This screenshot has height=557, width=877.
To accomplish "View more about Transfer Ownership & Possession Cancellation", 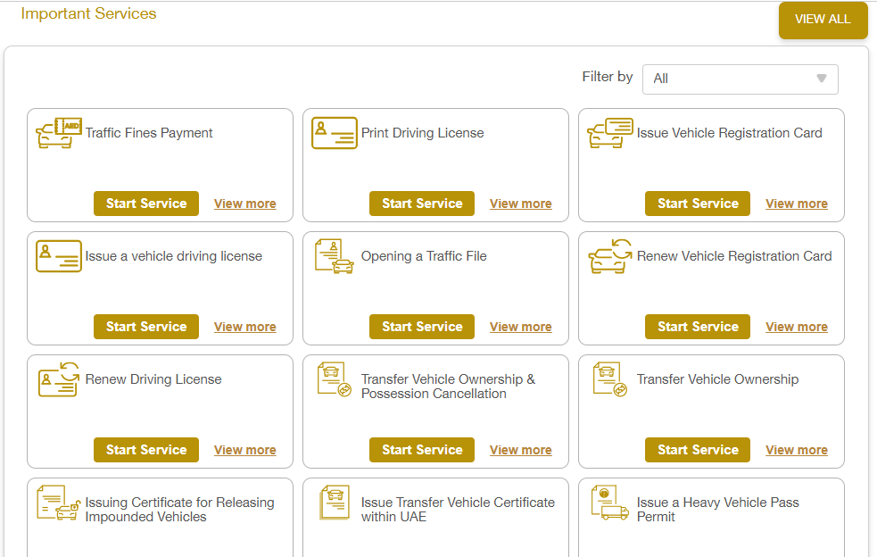I will [521, 450].
